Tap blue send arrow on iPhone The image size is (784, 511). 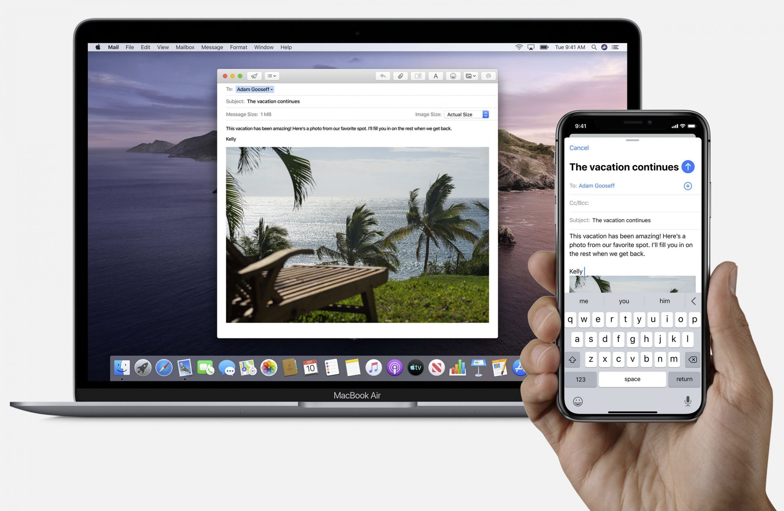coord(688,167)
